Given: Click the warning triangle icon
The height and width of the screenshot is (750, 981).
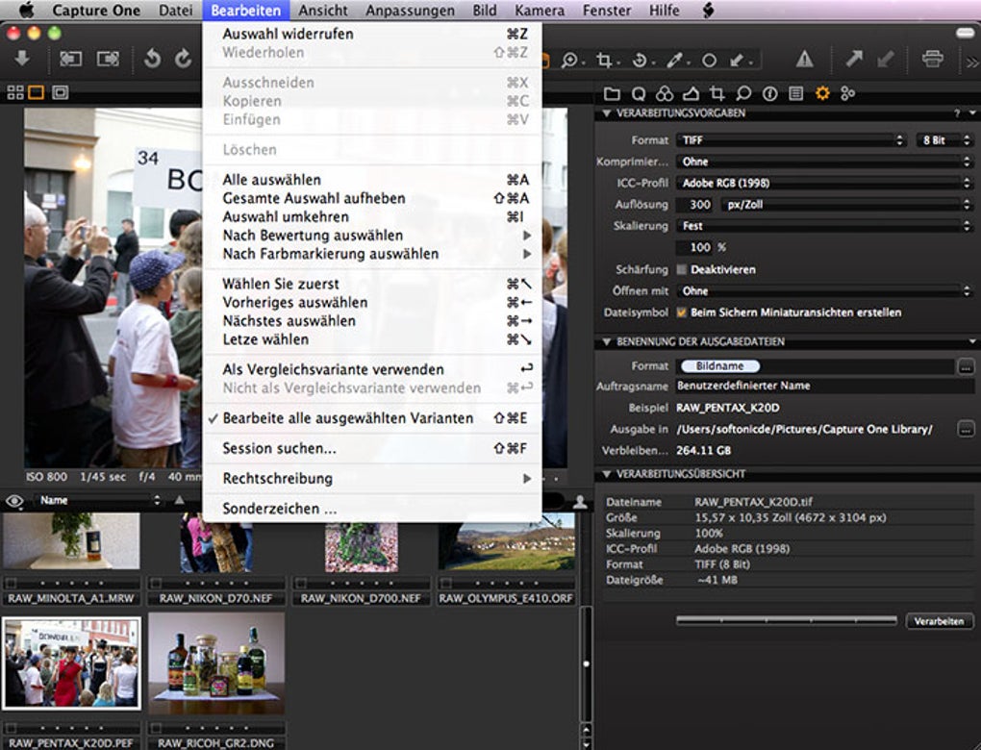Looking at the screenshot, I should click(x=804, y=60).
